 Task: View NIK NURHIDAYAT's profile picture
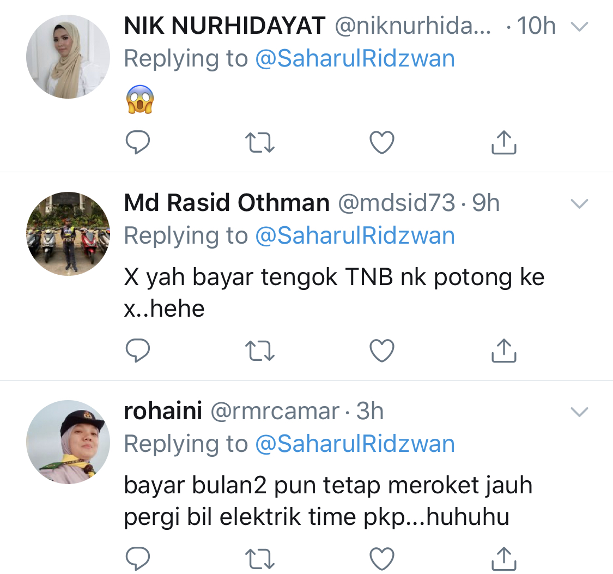[x=68, y=57]
